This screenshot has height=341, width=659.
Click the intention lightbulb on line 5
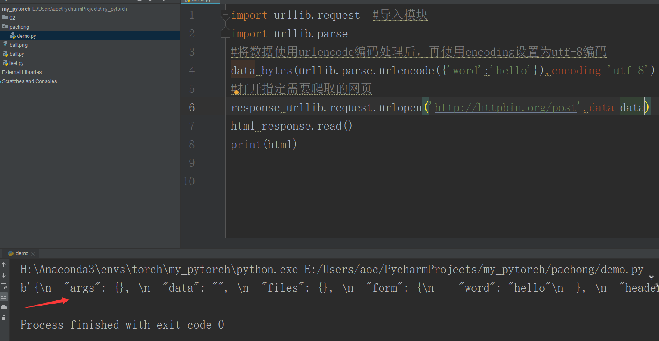click(x=236, y=92)
